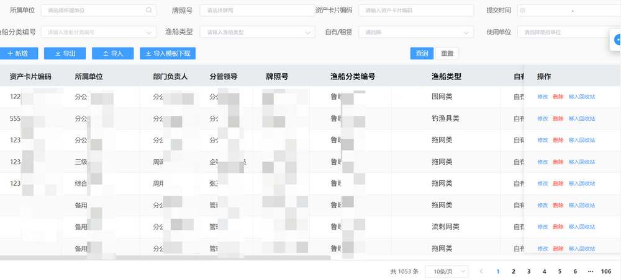This screenshot has height=280, width=621.
Task: Go to page 6
Action: pos(575,271)
